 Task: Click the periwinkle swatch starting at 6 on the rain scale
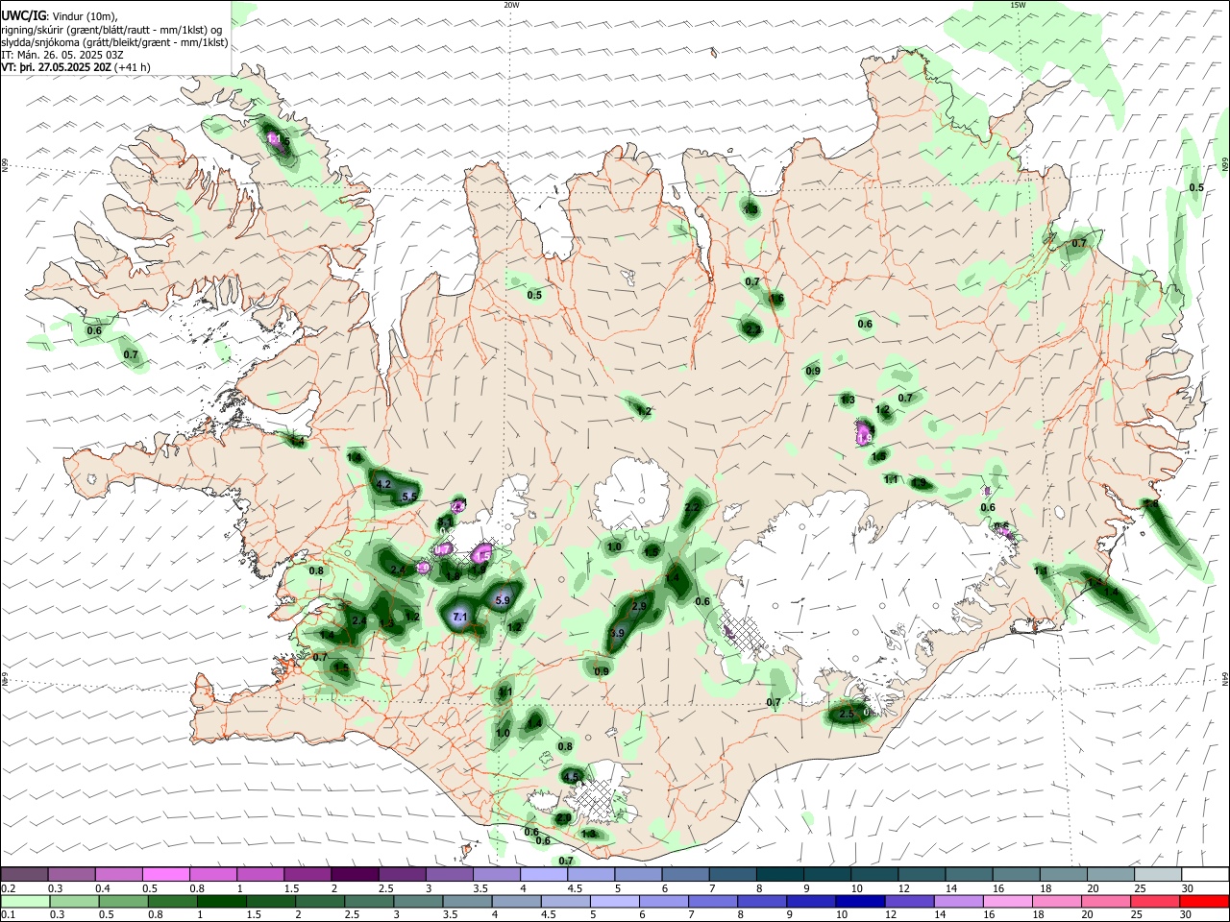coord(664,902)
